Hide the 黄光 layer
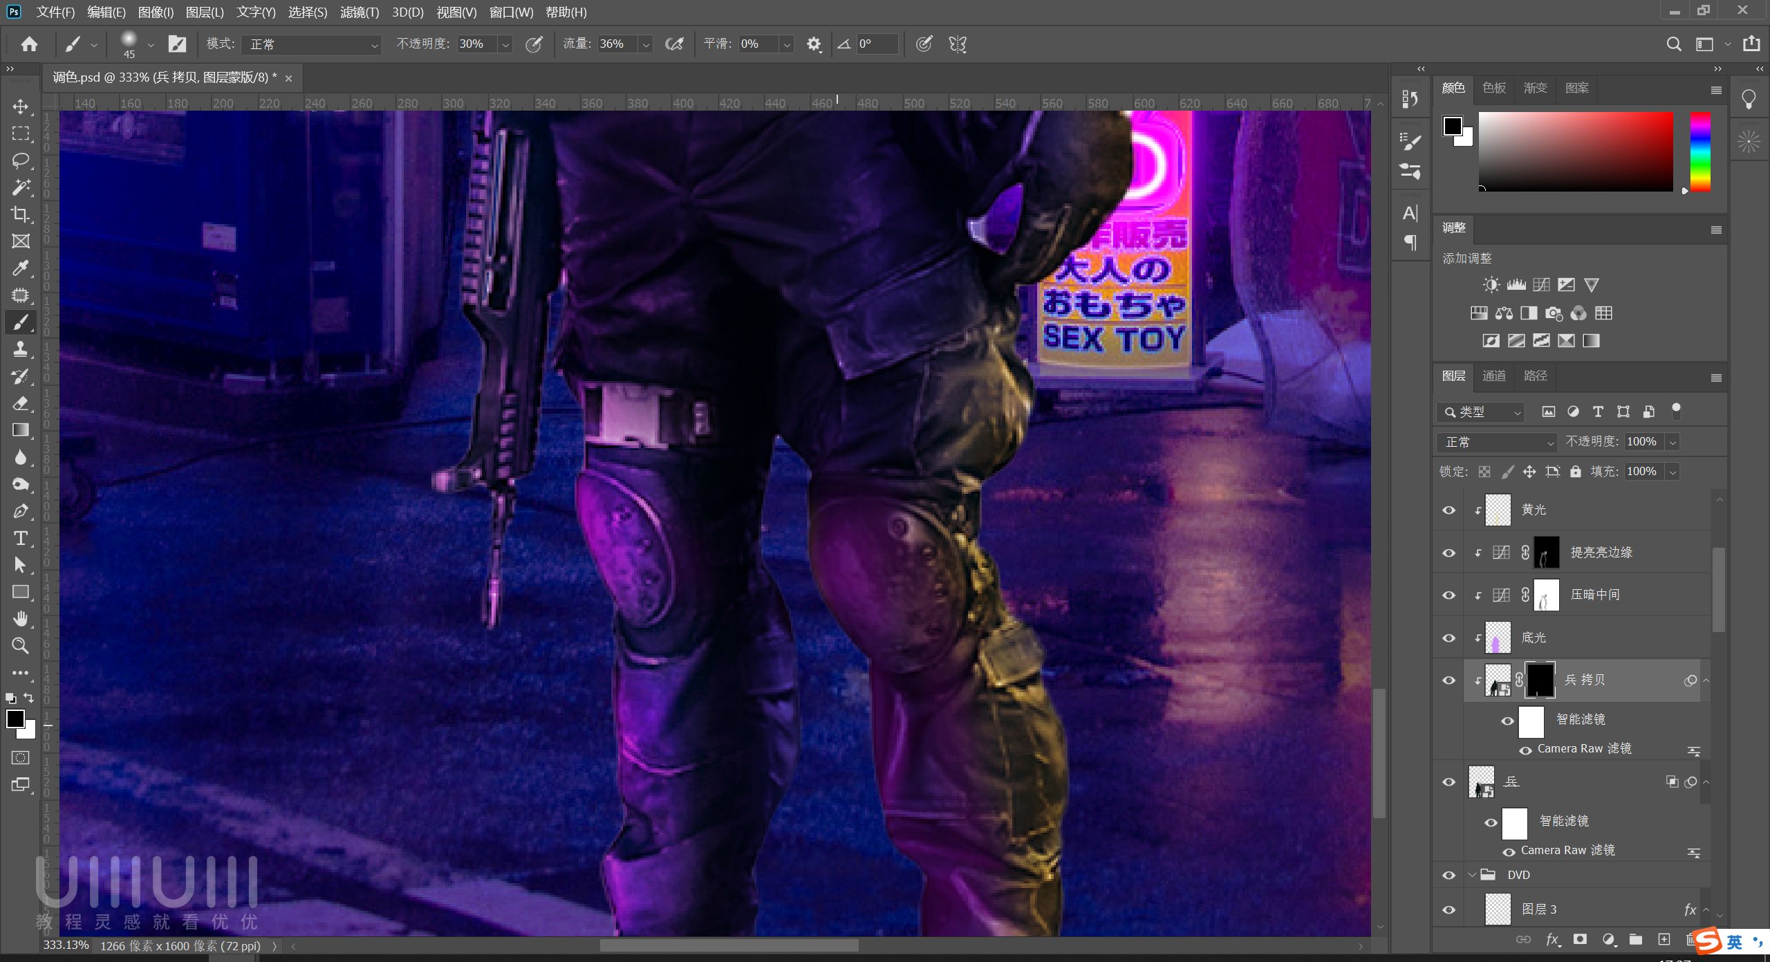Screen dimensions: 1770x962 [1448, 510]
